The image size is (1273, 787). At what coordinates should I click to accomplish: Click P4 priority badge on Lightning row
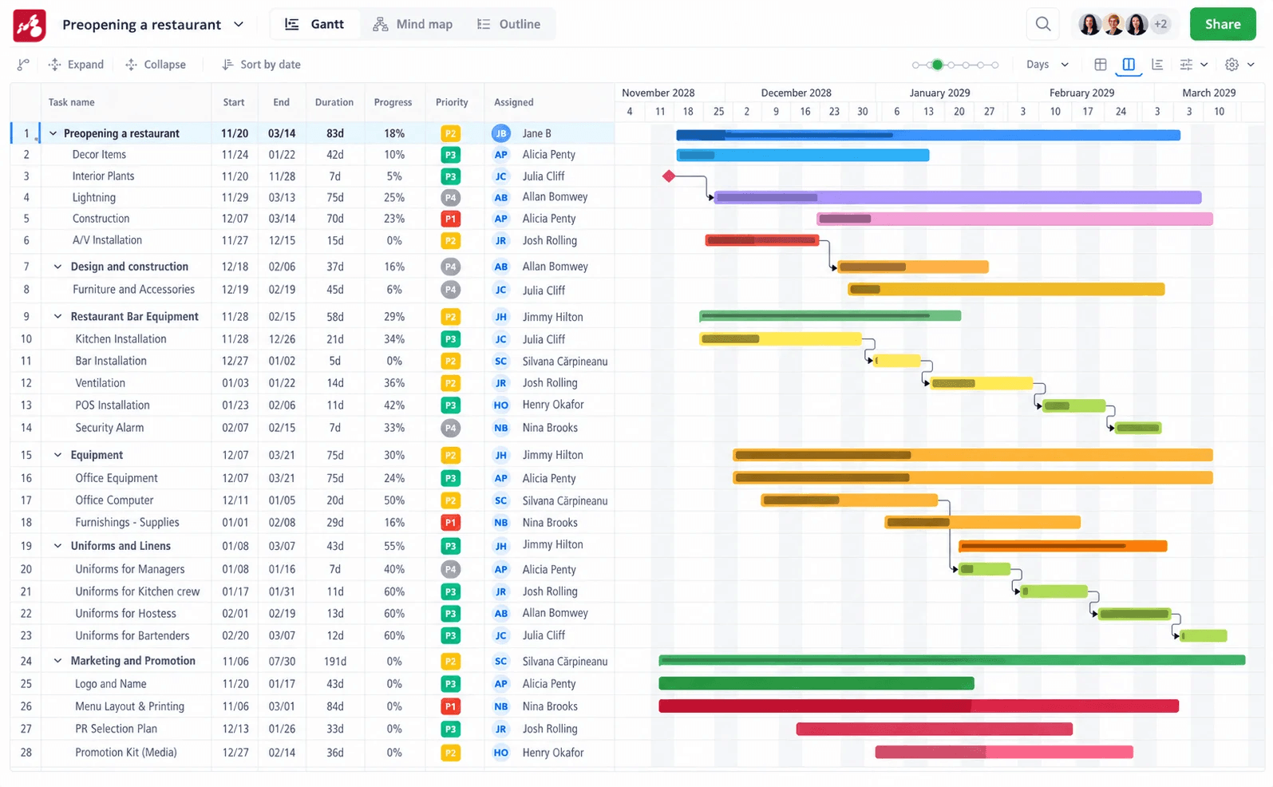(x=451, y=197)
